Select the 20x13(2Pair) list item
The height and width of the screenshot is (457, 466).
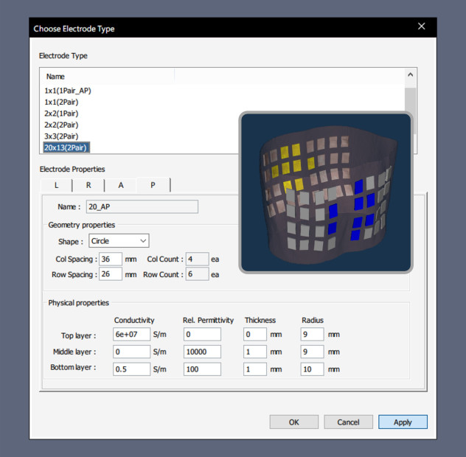pos(66,147)
